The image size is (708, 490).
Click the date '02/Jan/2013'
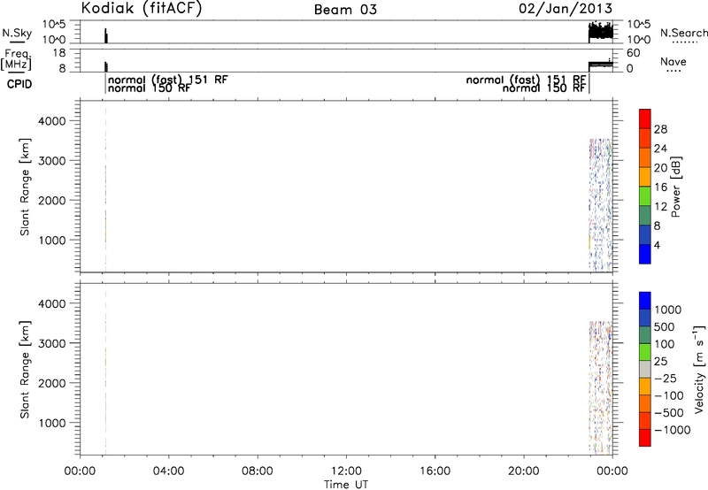pyautogui.click(x=566, y=9)
